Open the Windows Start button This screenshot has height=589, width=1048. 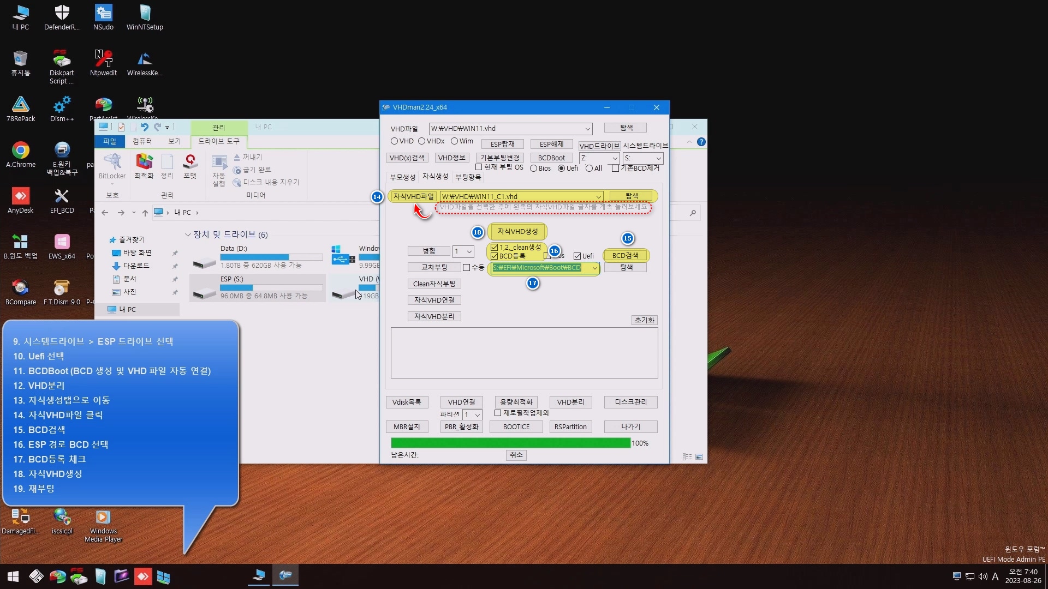pos(13,576)
